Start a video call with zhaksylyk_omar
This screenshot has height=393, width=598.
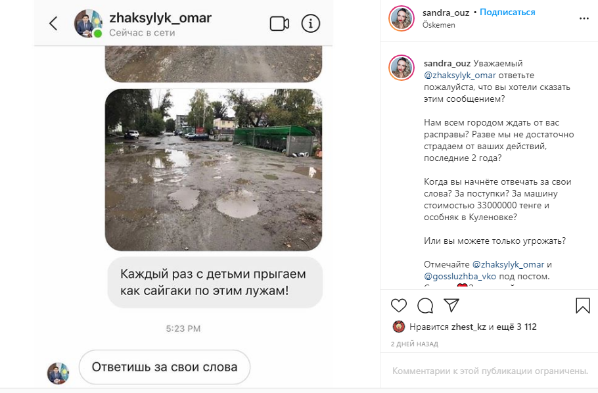279,24
